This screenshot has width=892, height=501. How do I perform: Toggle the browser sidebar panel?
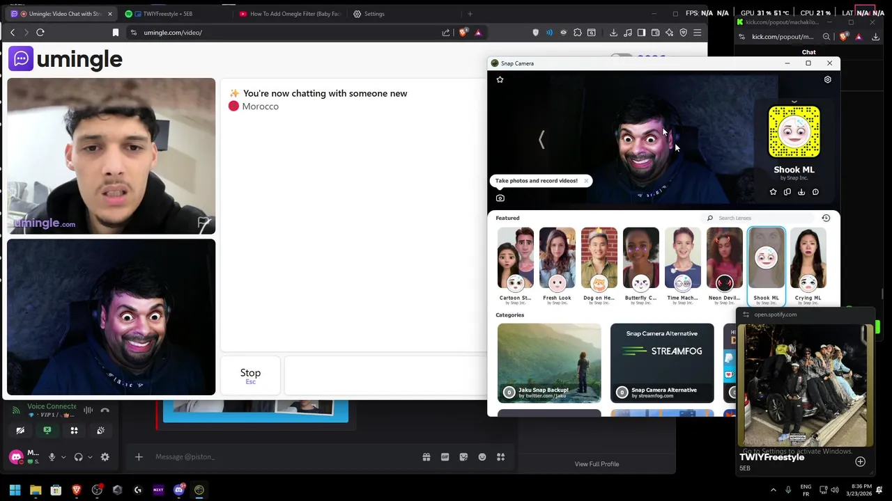[x=642, y=33]
